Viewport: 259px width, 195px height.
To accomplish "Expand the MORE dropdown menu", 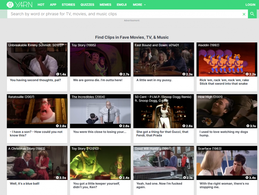I will (x=139, y=5).
